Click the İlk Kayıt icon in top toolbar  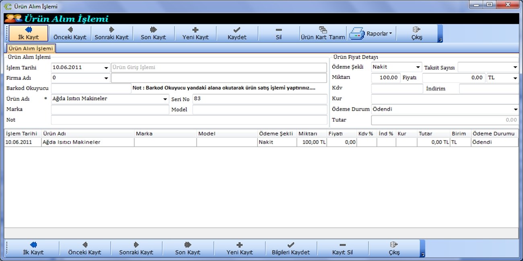[x=29, y=30]
